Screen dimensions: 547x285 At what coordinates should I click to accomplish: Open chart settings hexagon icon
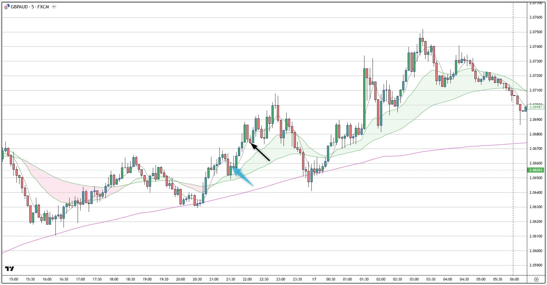coord(536,280)
